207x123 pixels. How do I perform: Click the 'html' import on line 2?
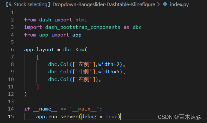tap(81, 20)
